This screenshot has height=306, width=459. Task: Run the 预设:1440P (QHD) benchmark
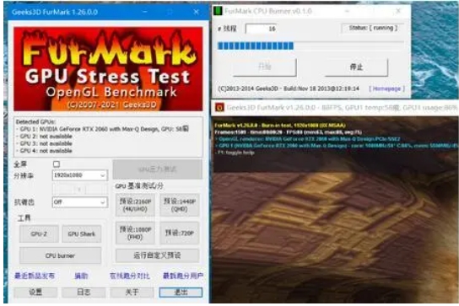click(x=180, y=205)
